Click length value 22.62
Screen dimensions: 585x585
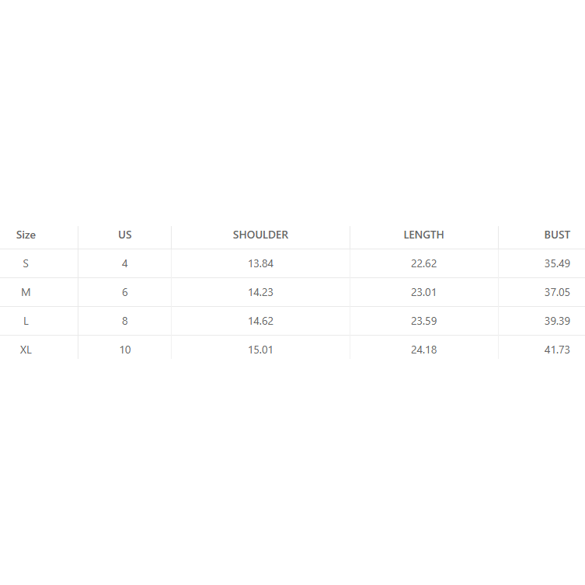click(423, 263)
